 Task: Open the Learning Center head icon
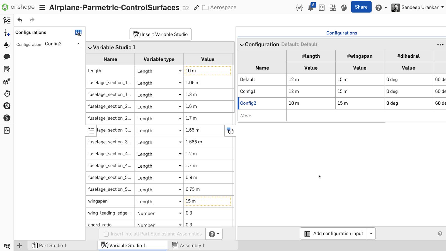(344, 8)
